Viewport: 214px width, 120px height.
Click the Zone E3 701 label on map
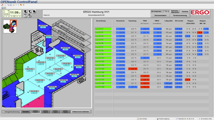click(43, 26)
